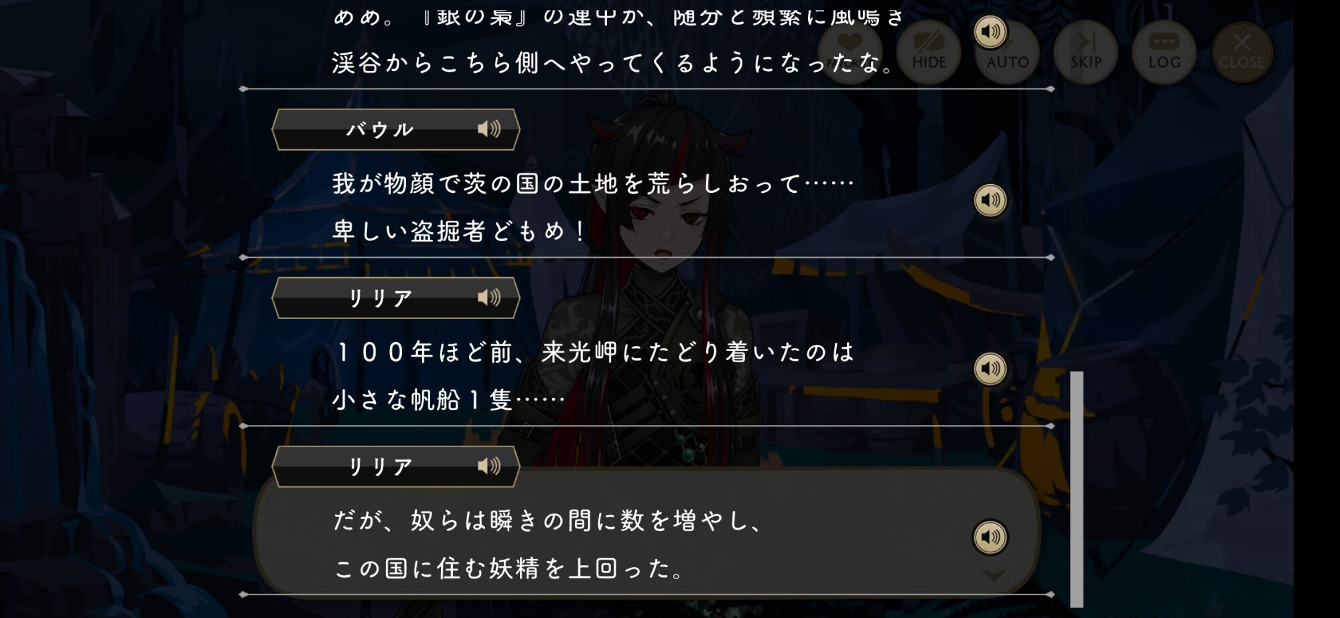Replay audio for だが、奴らは瞬きの間に line
This screenshot has width=1340, height=618.
(990, 537)
